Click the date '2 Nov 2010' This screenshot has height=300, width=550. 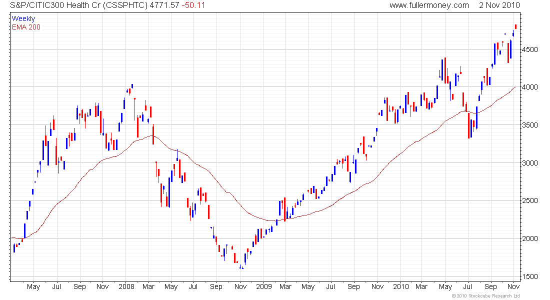click(499, 5)
